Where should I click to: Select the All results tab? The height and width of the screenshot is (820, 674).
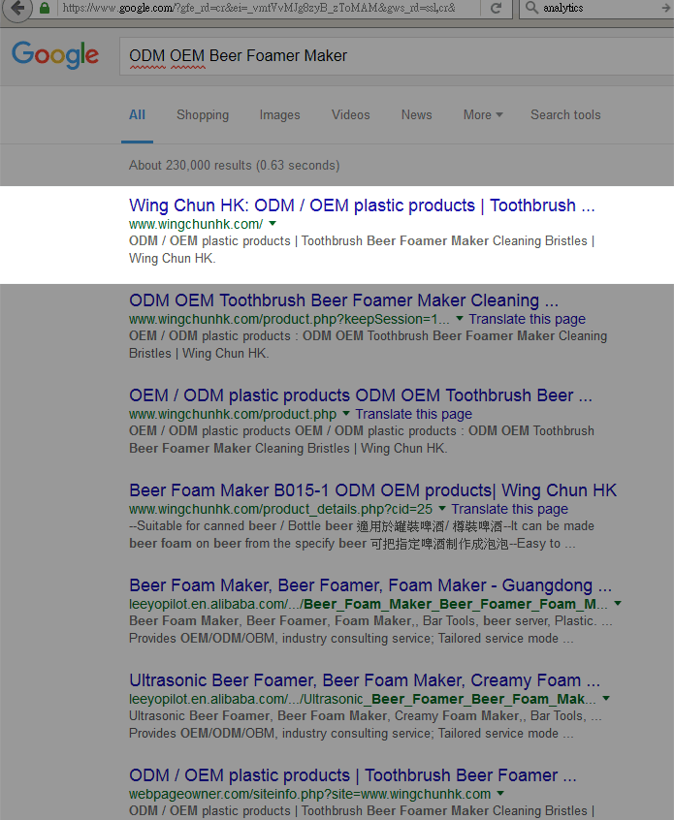(137, 115)
